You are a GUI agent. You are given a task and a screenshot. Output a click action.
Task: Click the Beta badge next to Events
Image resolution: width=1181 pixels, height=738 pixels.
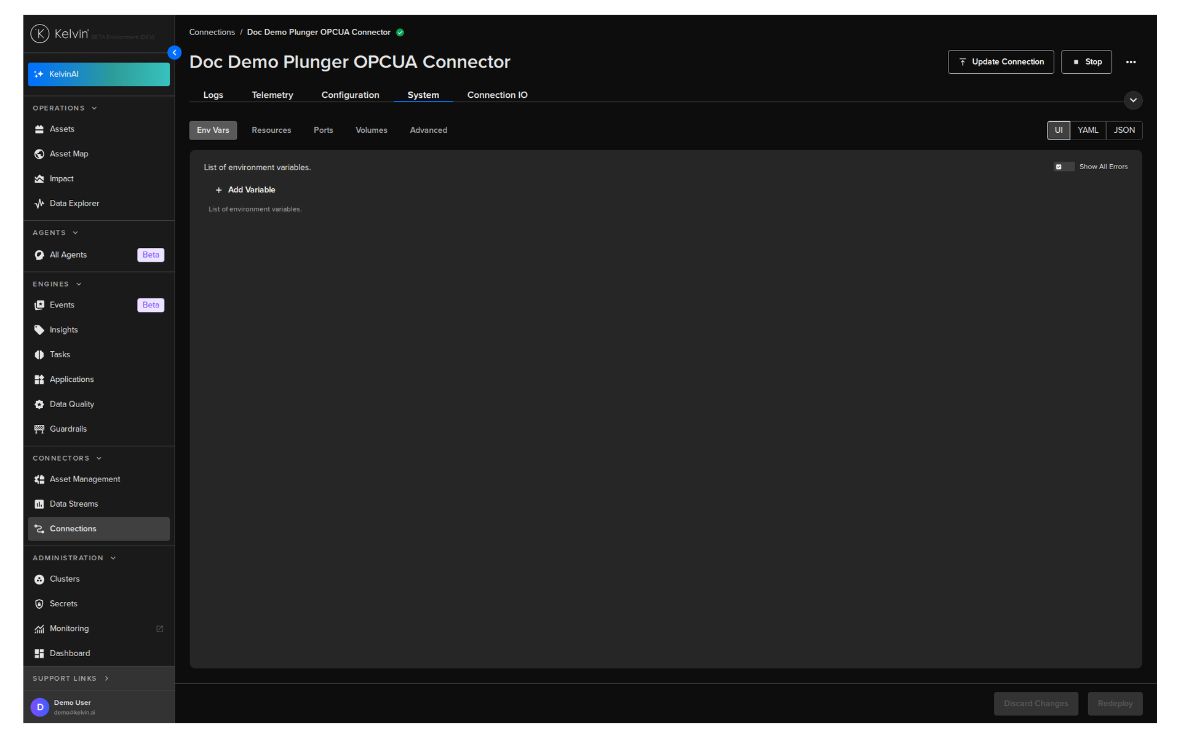[x=151, y=305]
